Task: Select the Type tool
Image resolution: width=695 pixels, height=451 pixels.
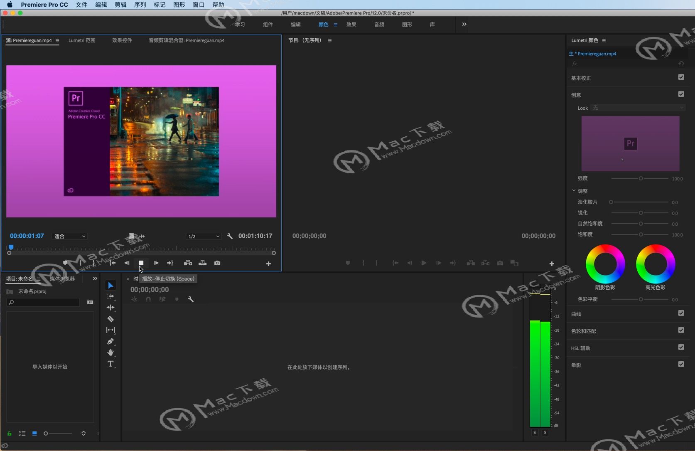Action: 111,364
